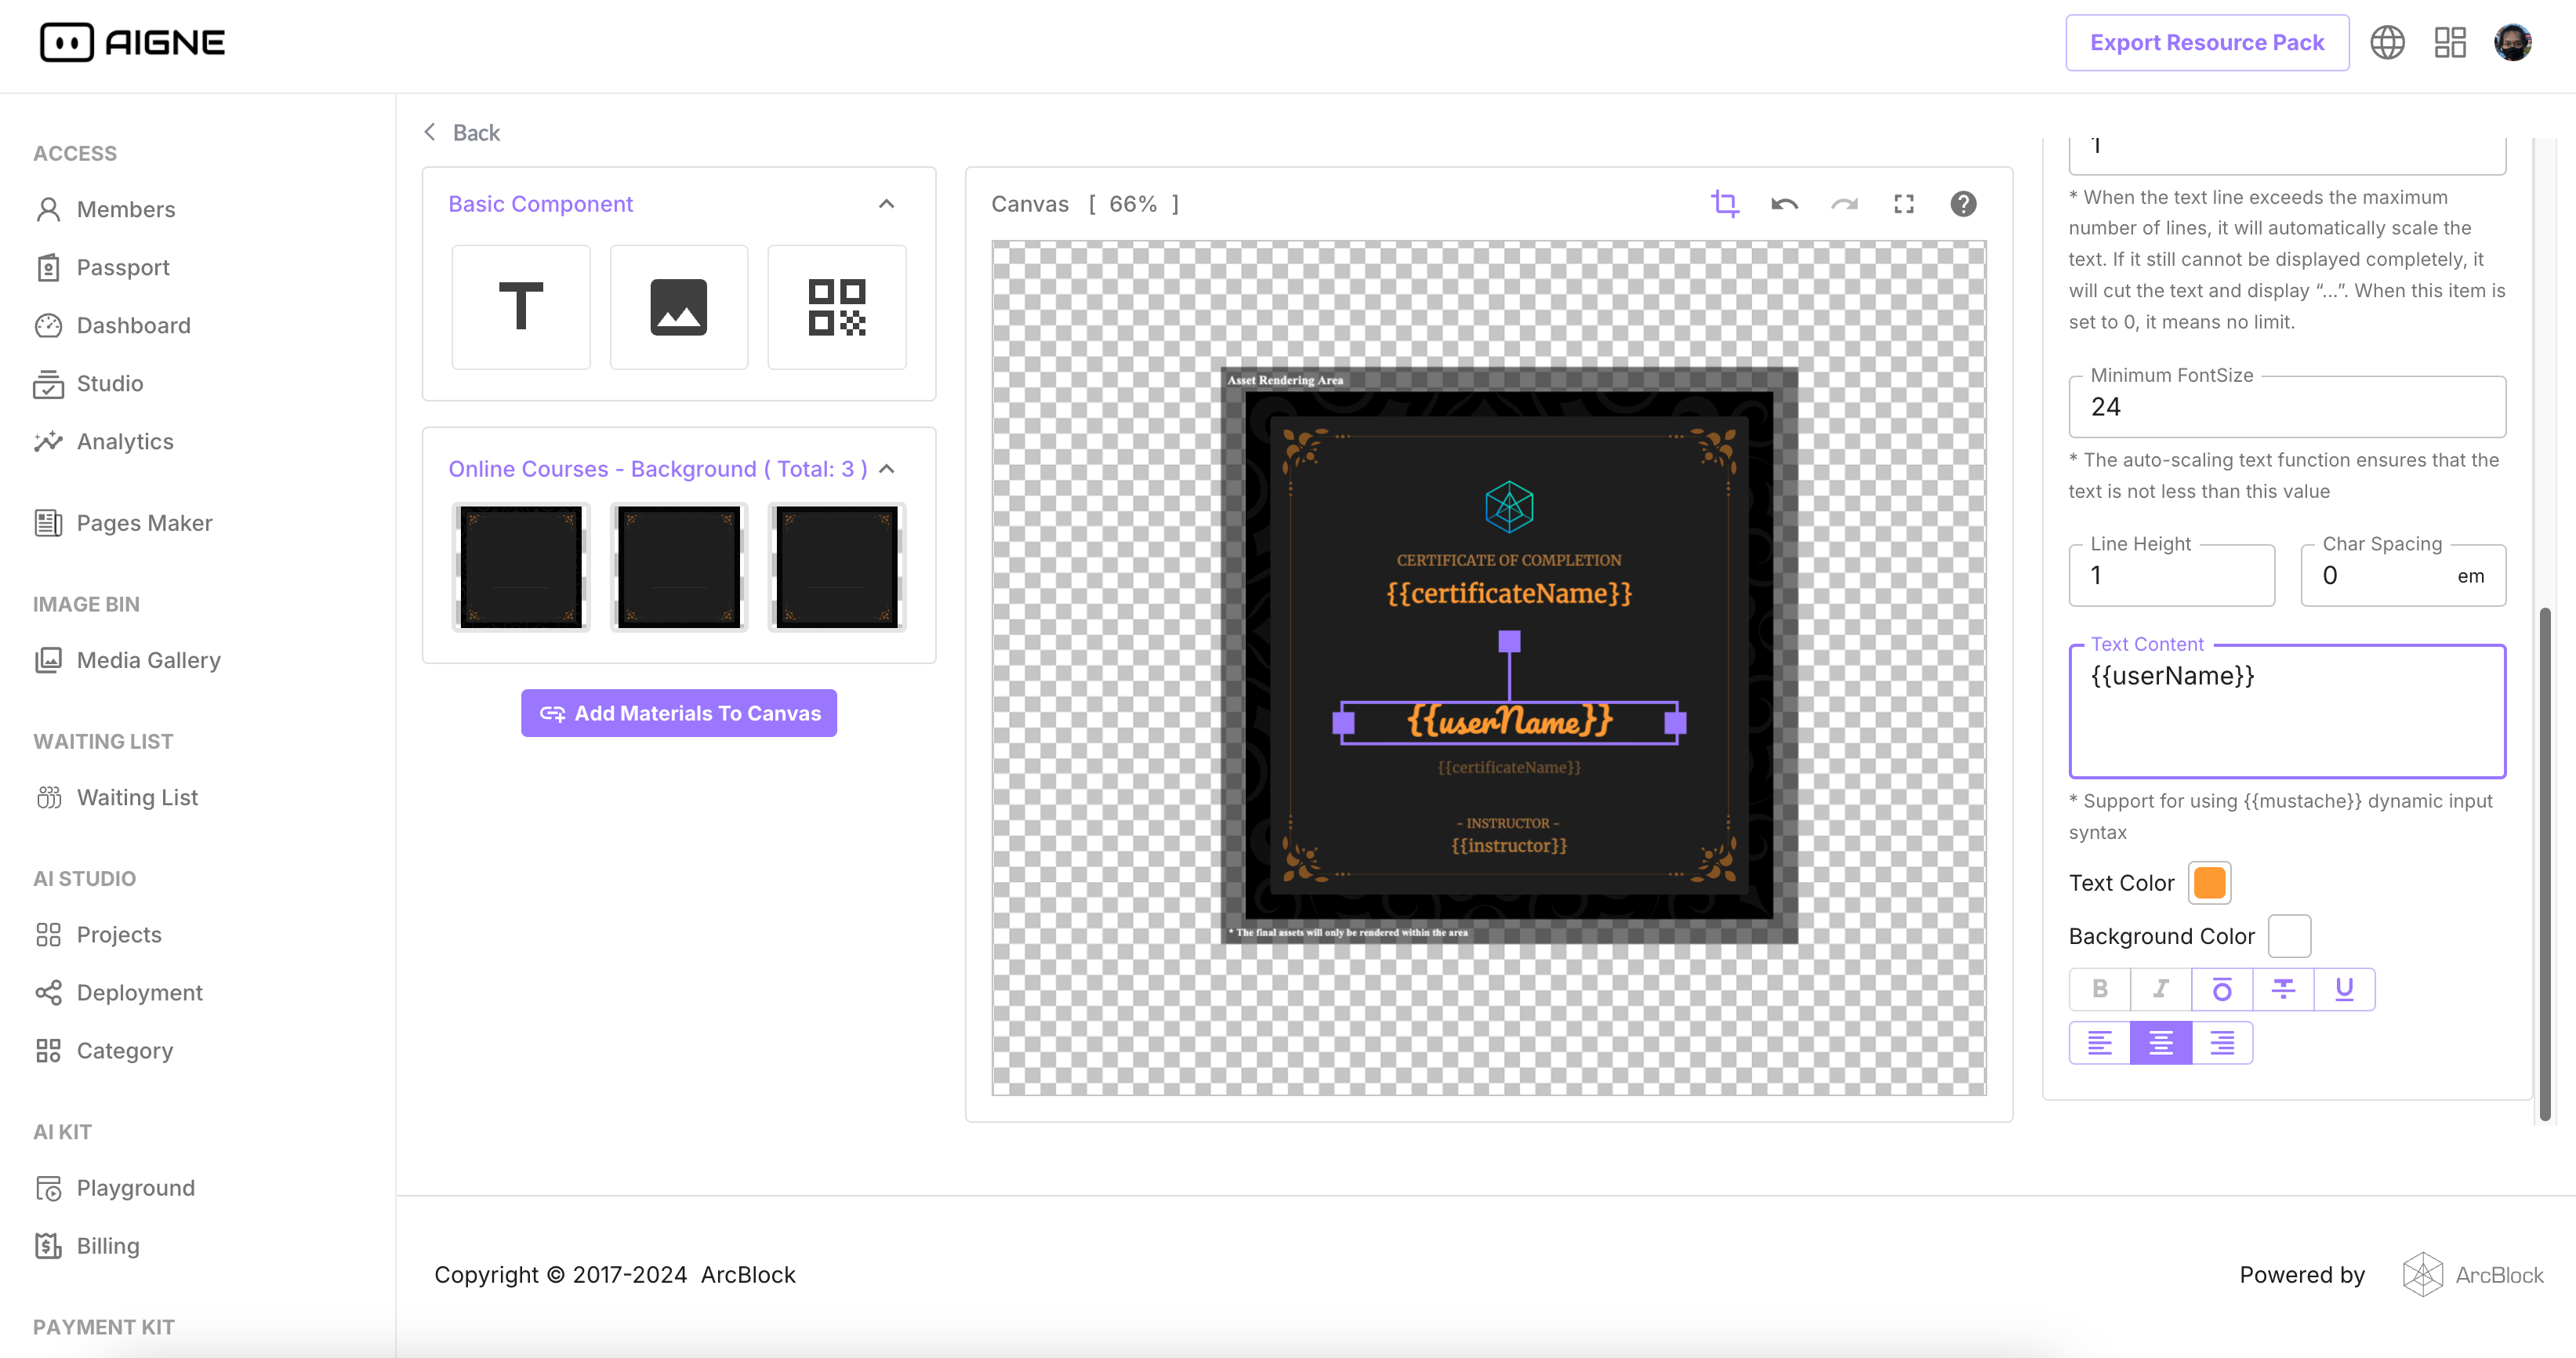Open the orange Text Color swatch
The height and width of the screenshot is (1358, 2576).
pos(2209,883)
